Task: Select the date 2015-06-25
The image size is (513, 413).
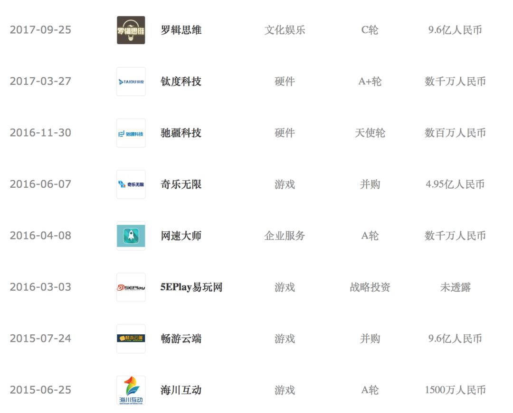Action: pos(40,390)
